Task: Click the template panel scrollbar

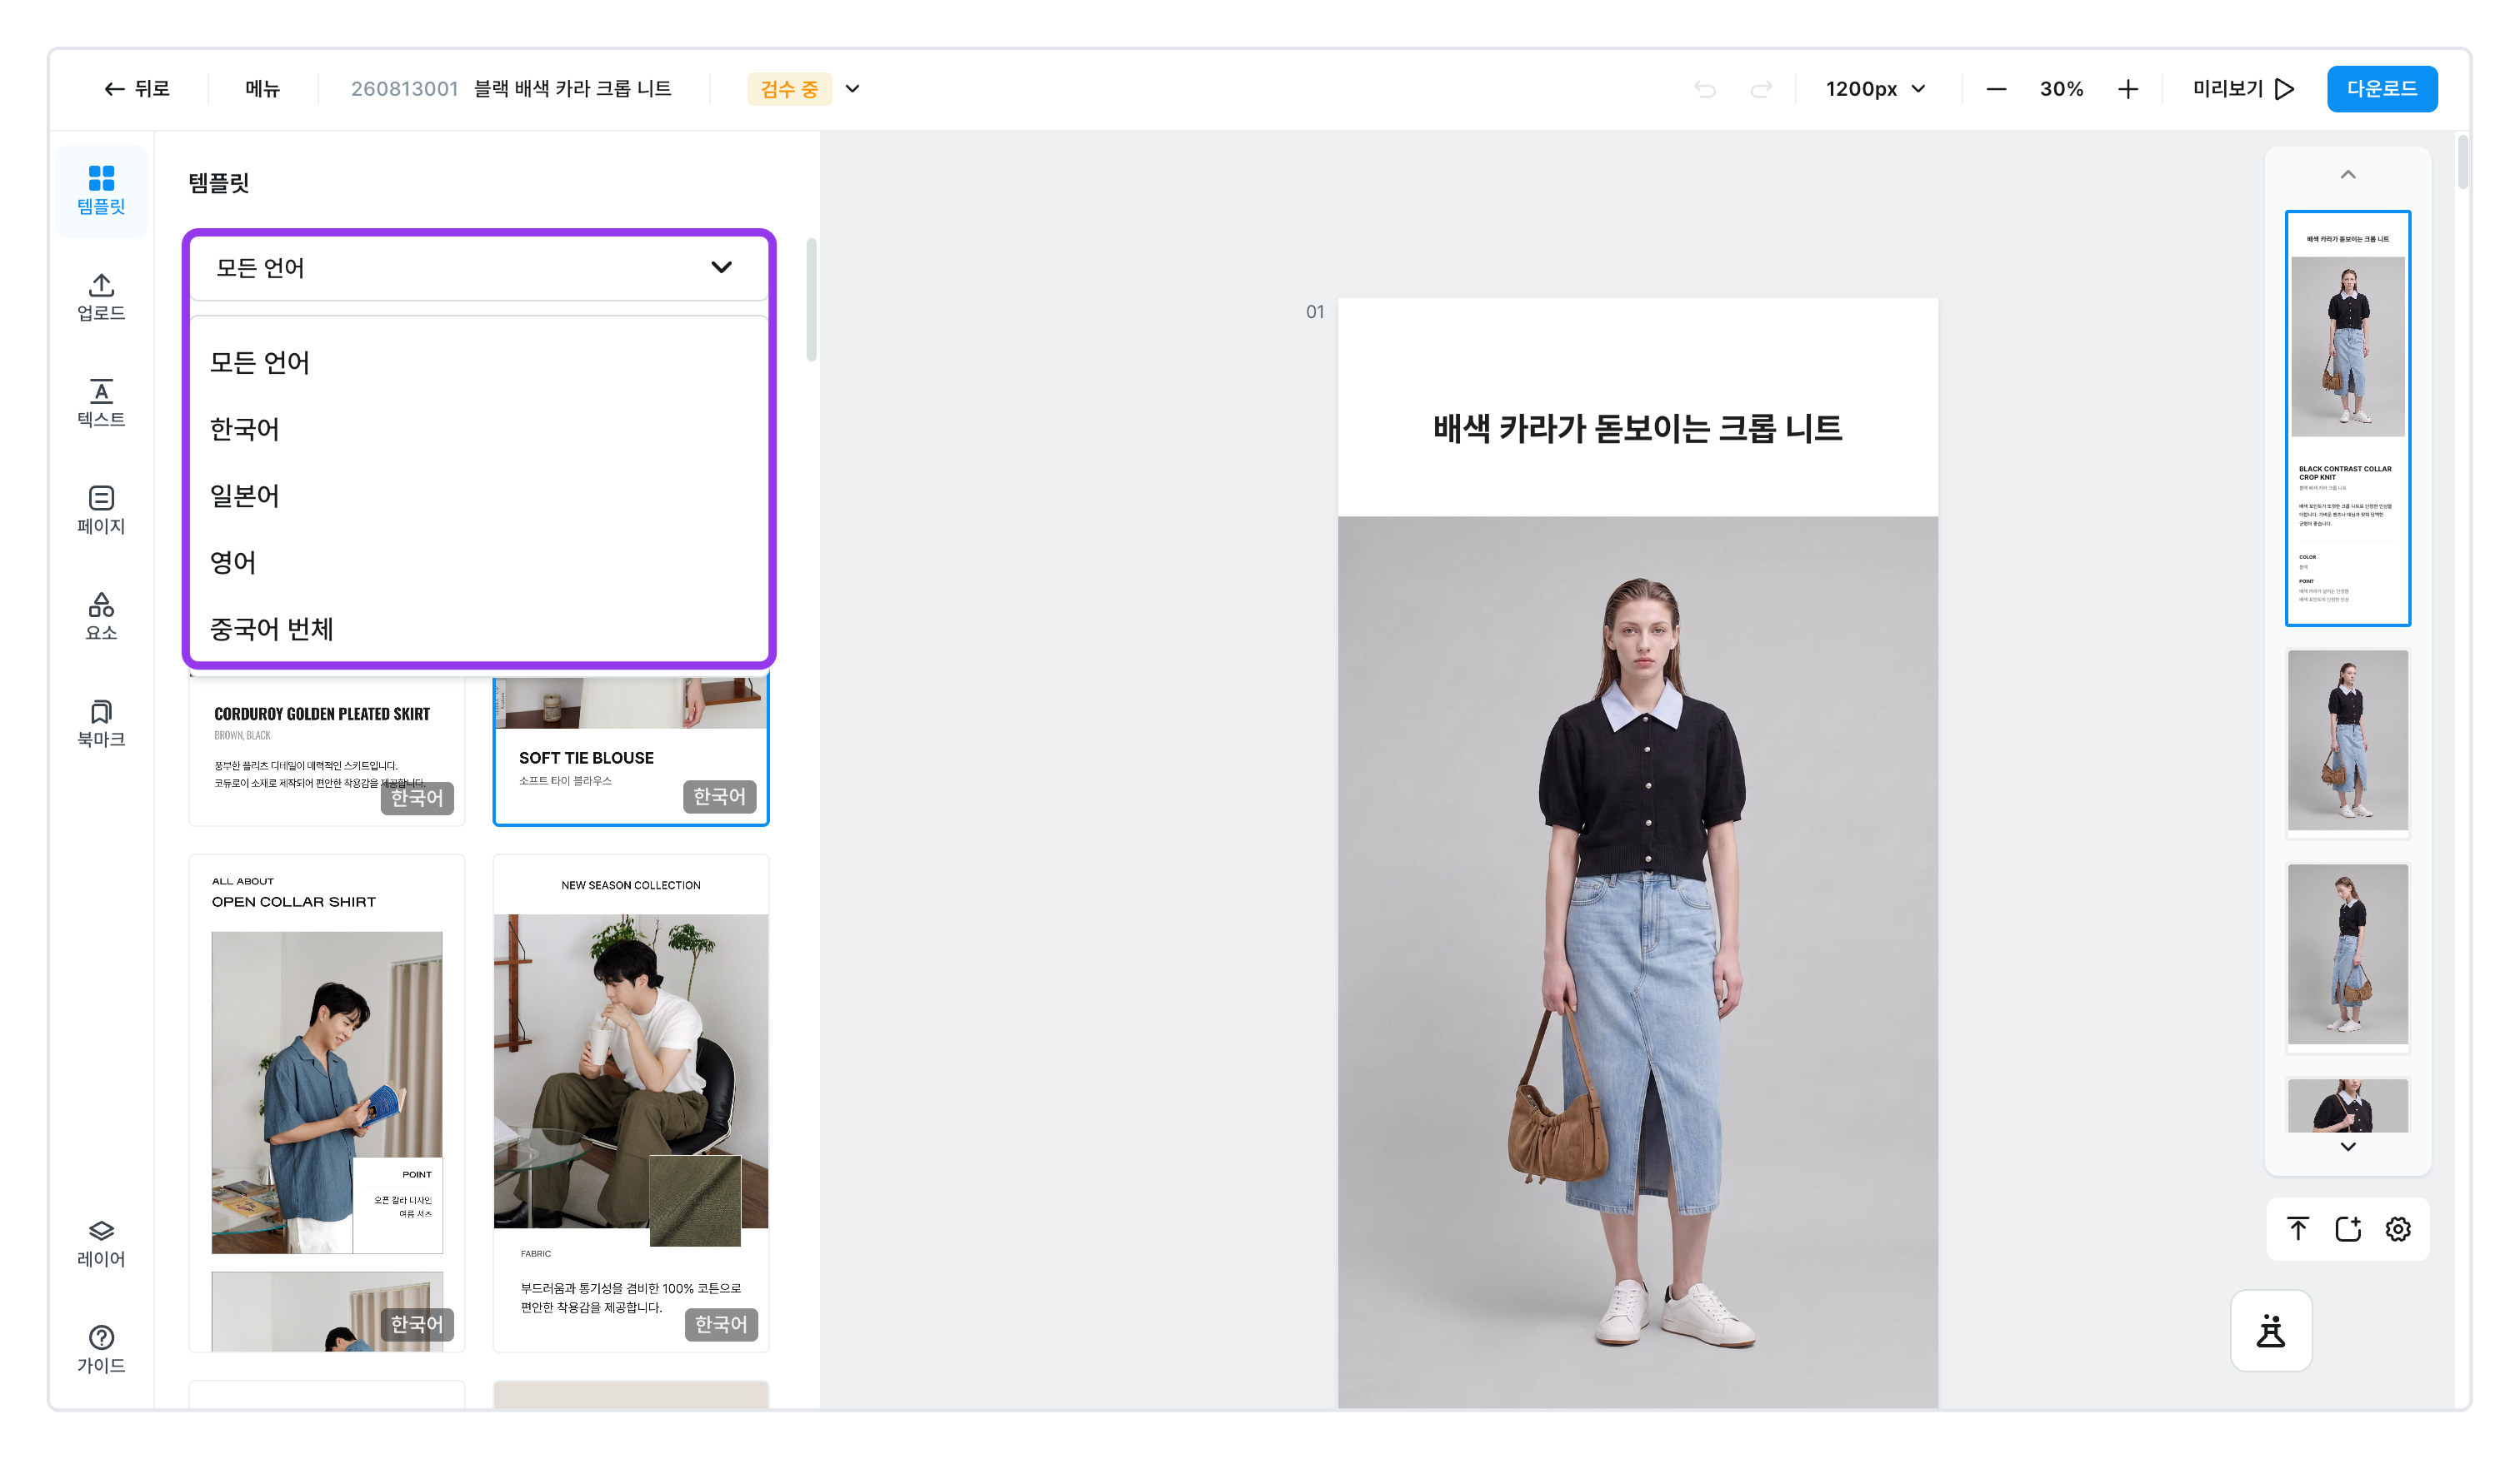Action: coord(812,300)
